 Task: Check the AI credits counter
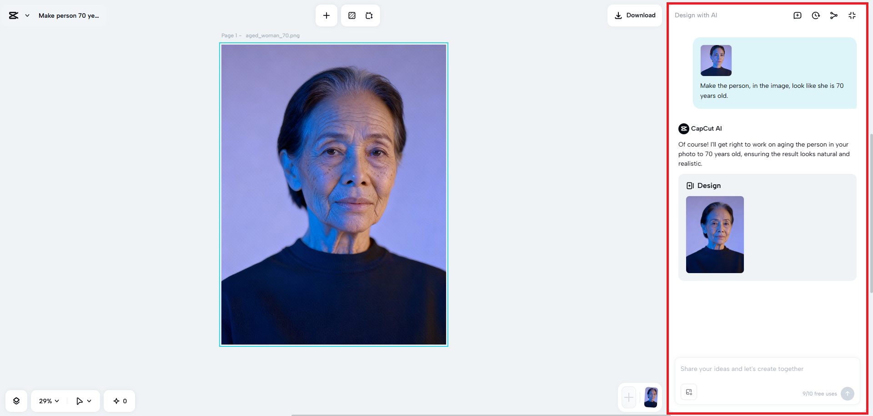tap(119, 401)
